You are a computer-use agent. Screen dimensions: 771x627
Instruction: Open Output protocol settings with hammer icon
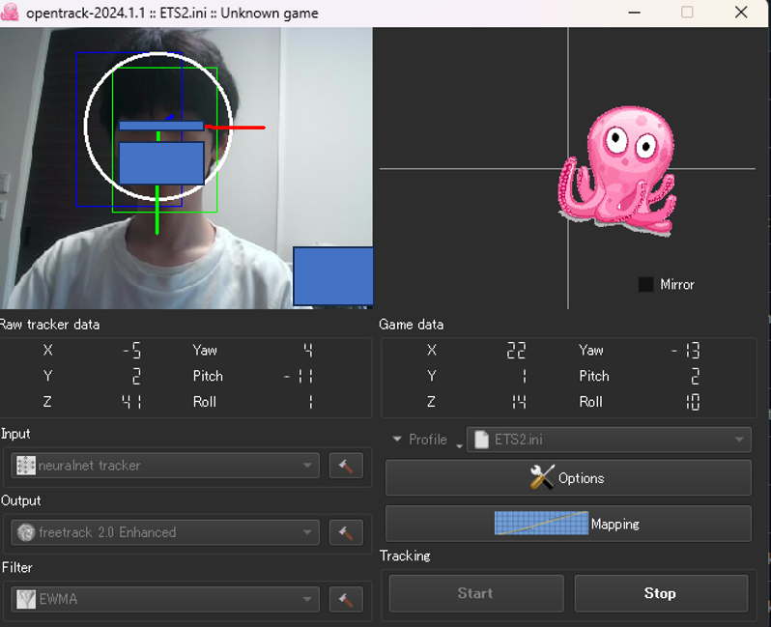point(346,532)
